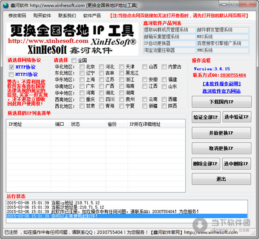Click the 选中验证IP button
The width and height of the screenshot is (259, 239).
(x=237, y=117)
